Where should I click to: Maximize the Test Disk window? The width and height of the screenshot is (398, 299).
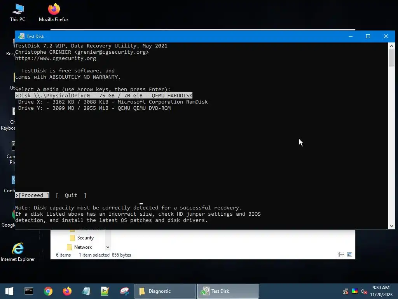pyautogui.click(x=368, y=36)
